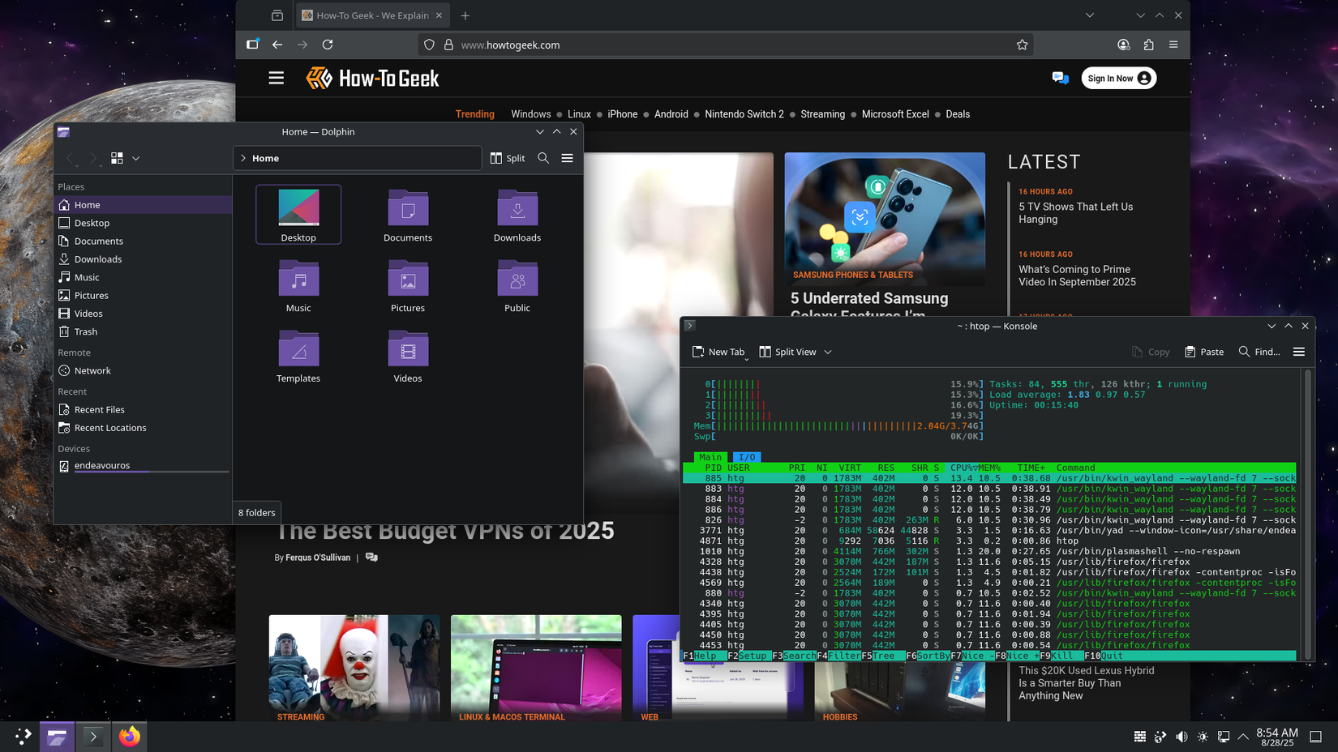This screenshot has height=752, width=1338.
Task: Open the Konsole hamburger menu
Action: pyautogui.click(x=1298, y=352)
